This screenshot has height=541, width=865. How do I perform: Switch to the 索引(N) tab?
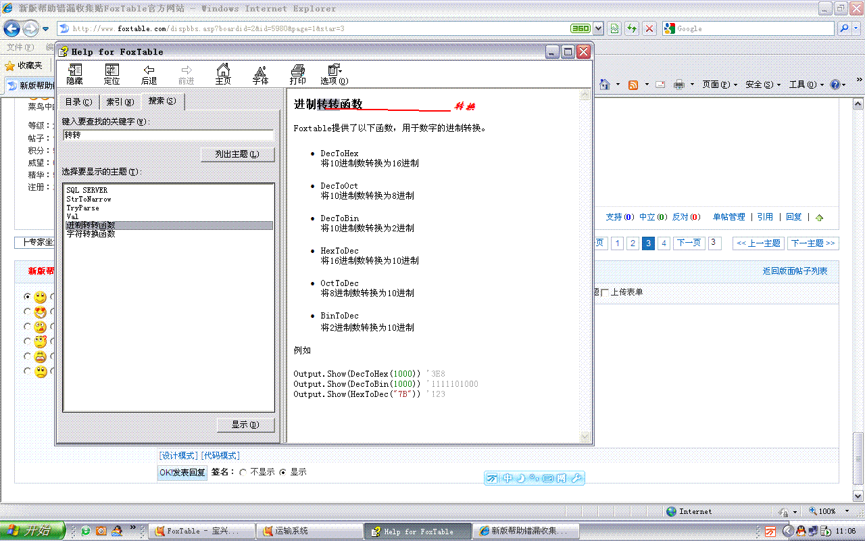[120, 102]
